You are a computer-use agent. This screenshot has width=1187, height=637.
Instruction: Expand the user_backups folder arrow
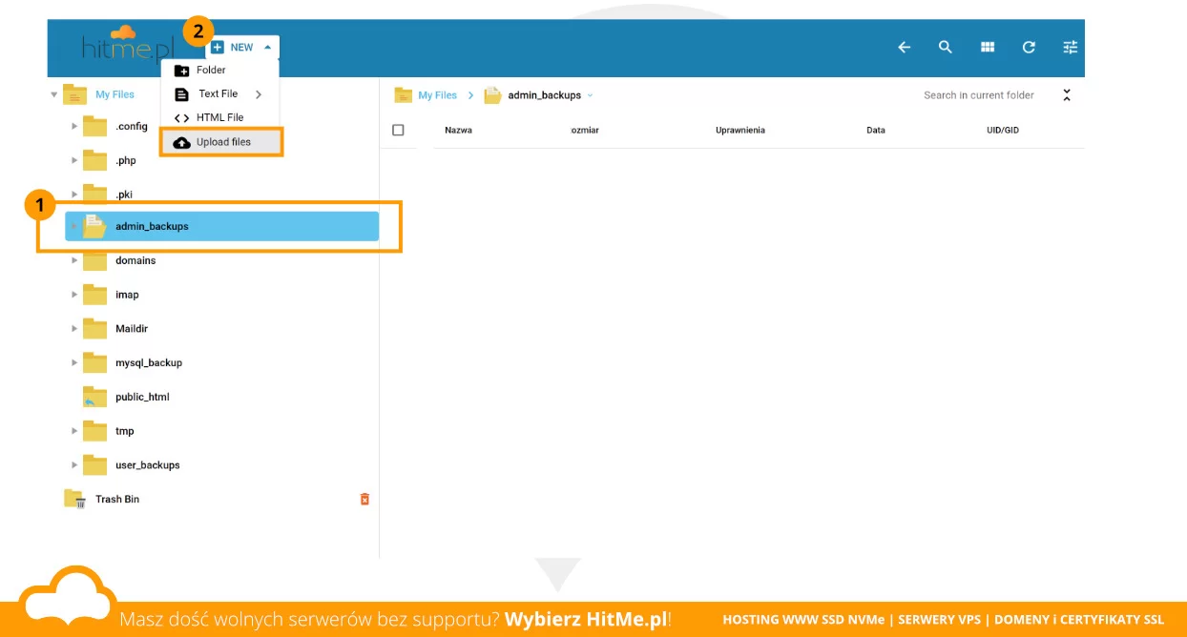74,465
